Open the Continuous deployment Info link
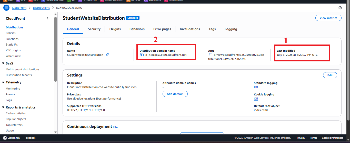The width and height of the screenshot is (350, 143). [115, 127]
